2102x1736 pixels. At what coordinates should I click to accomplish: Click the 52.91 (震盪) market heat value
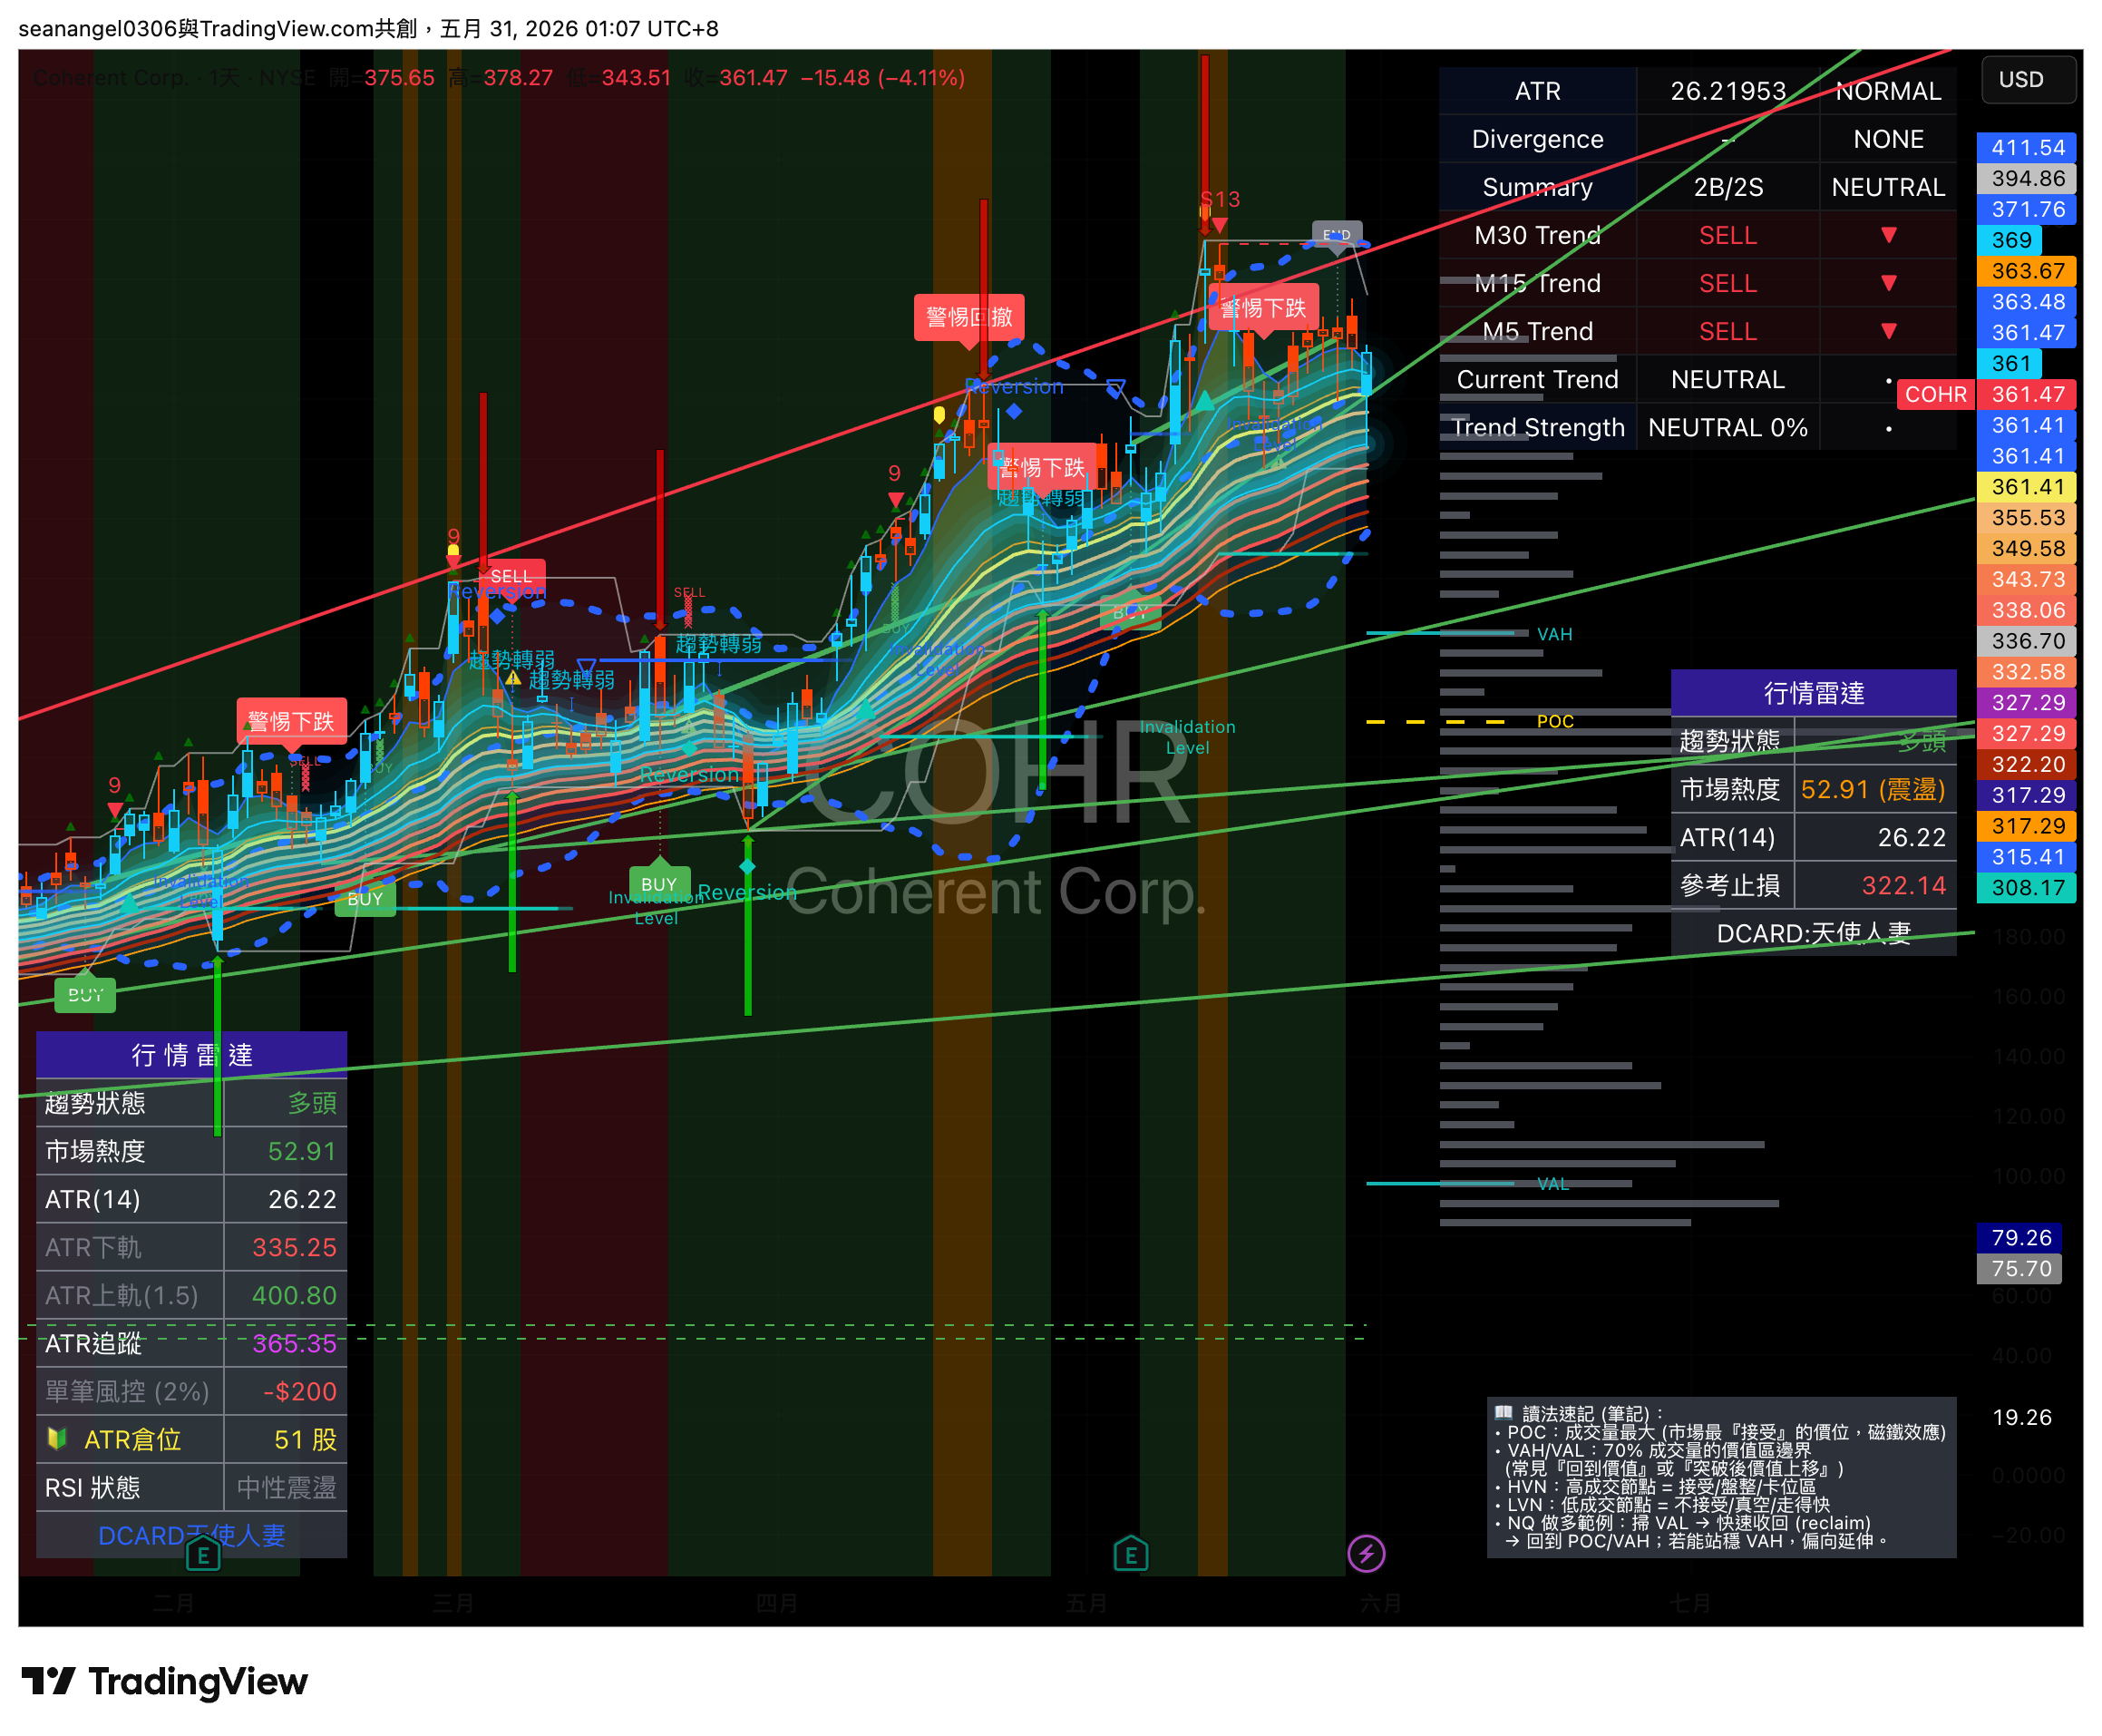tap(1872, 790)
